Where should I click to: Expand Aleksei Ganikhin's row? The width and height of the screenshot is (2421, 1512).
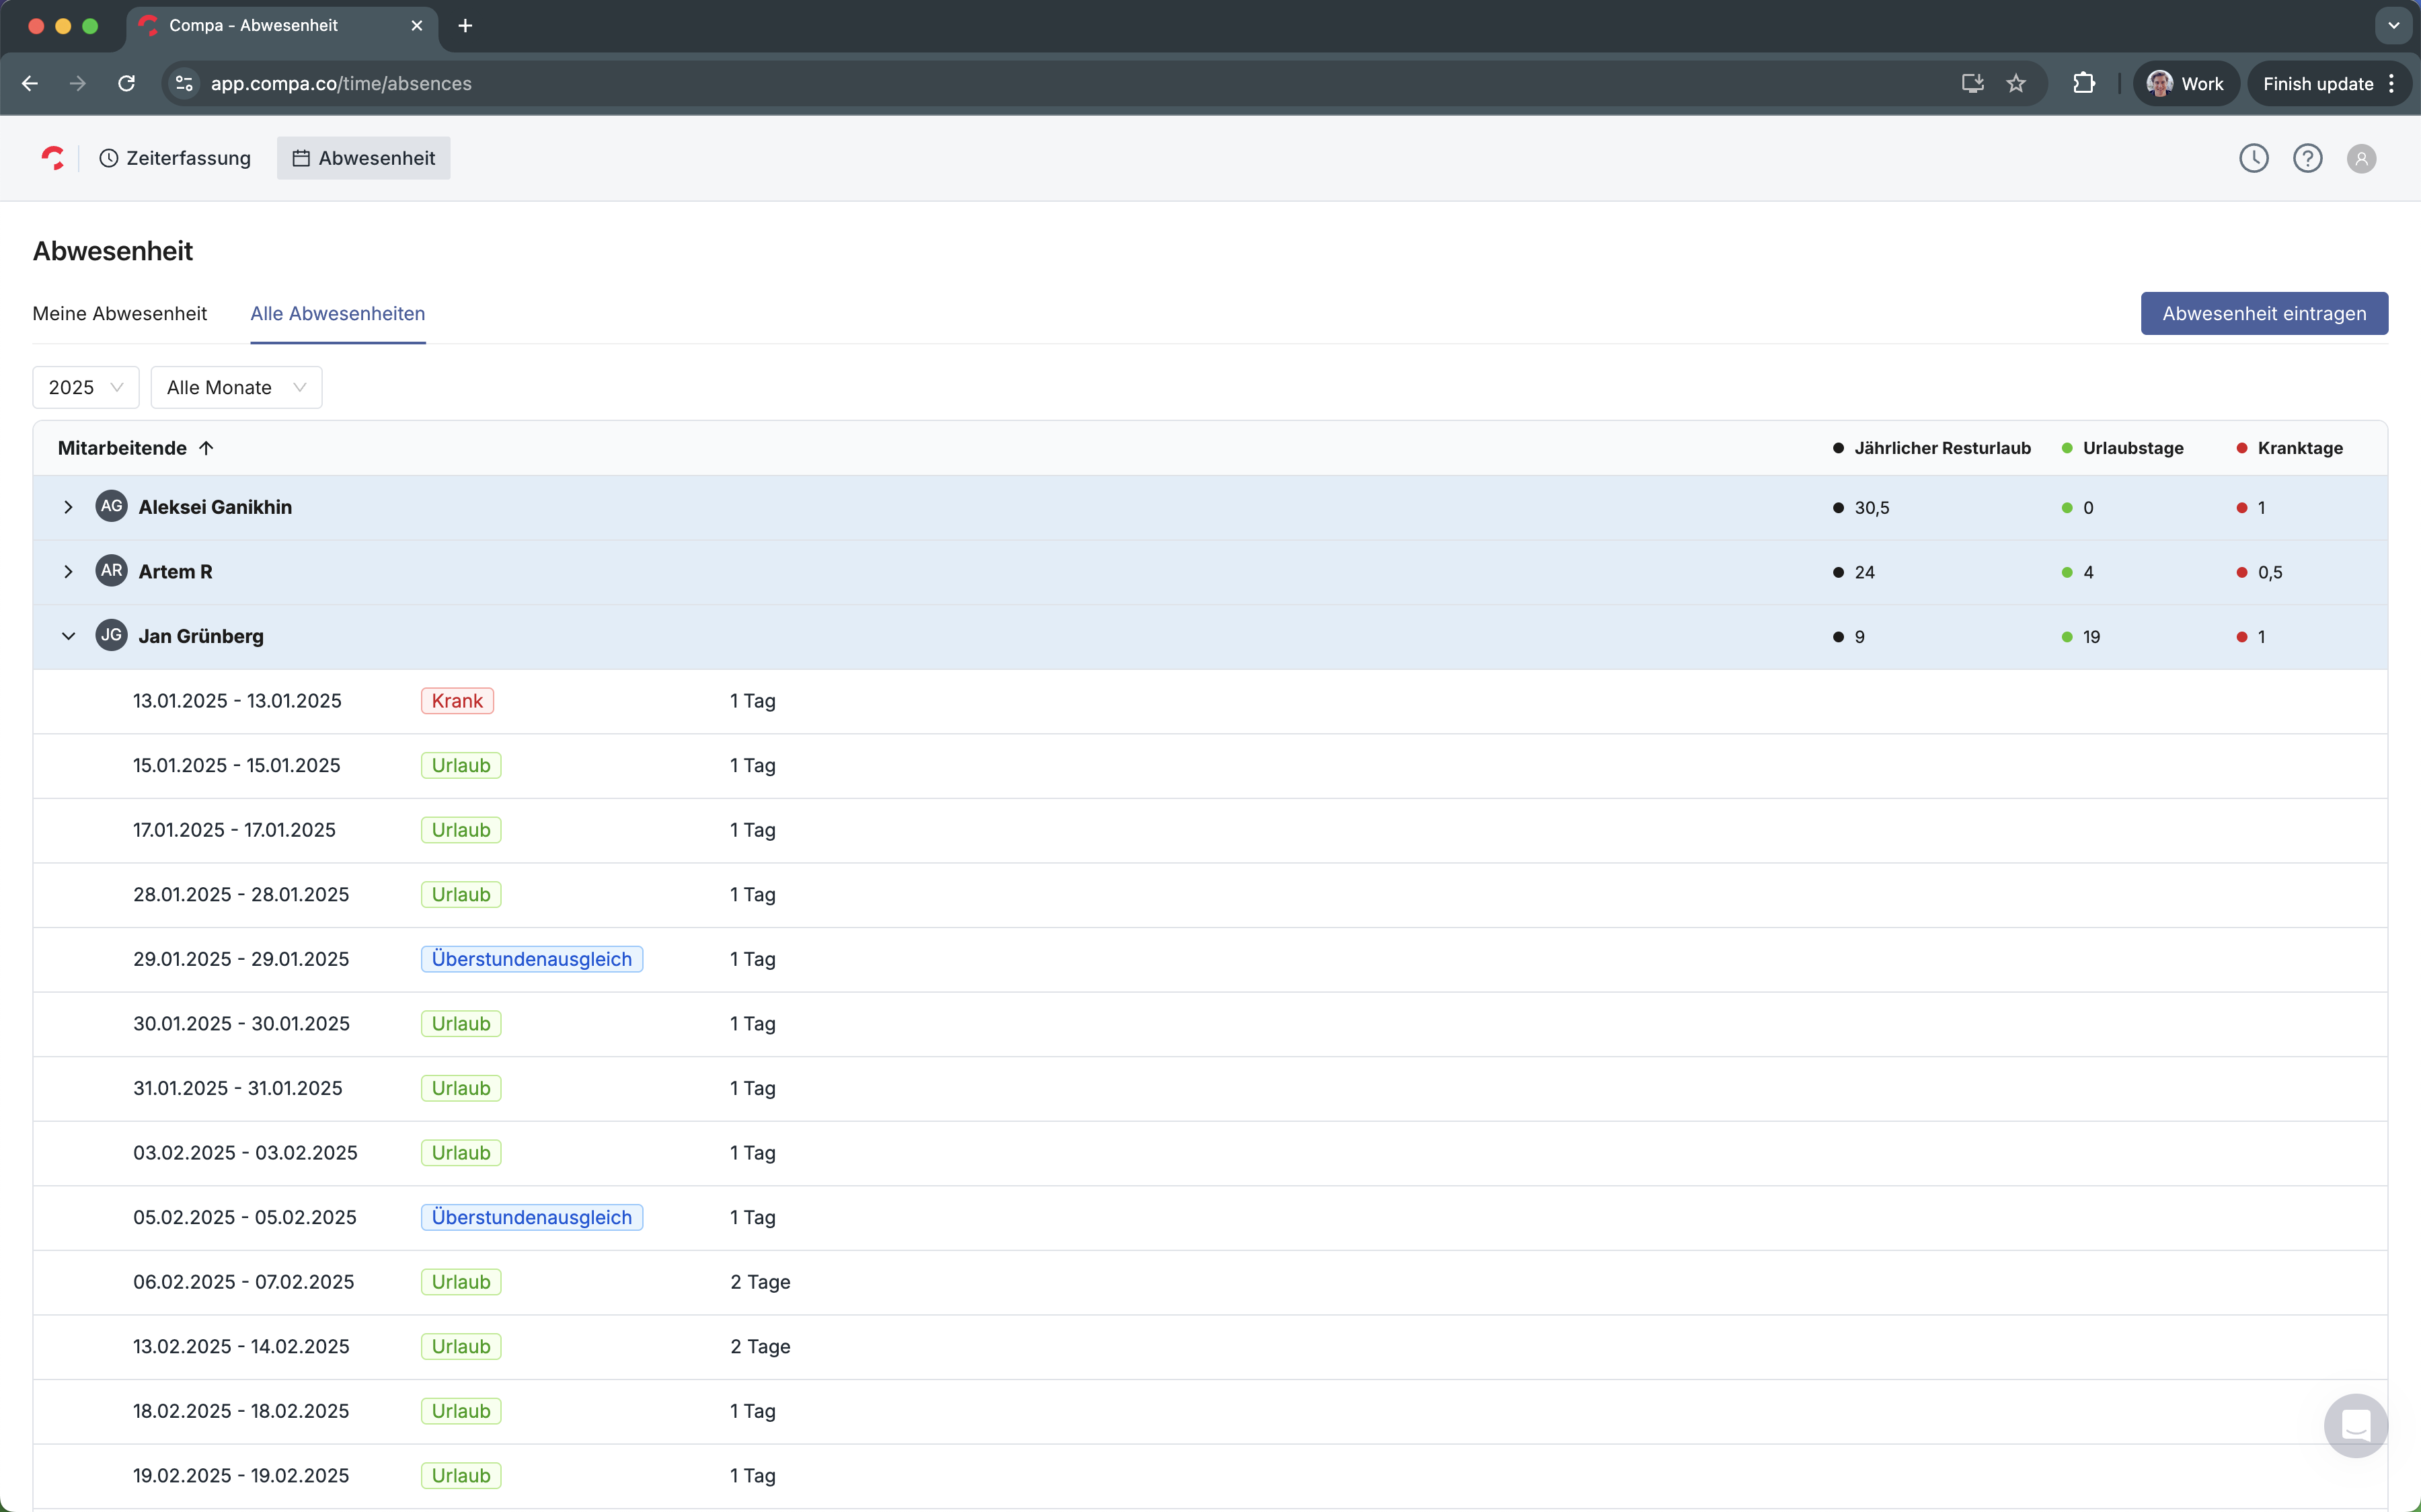tap(68, 507)
